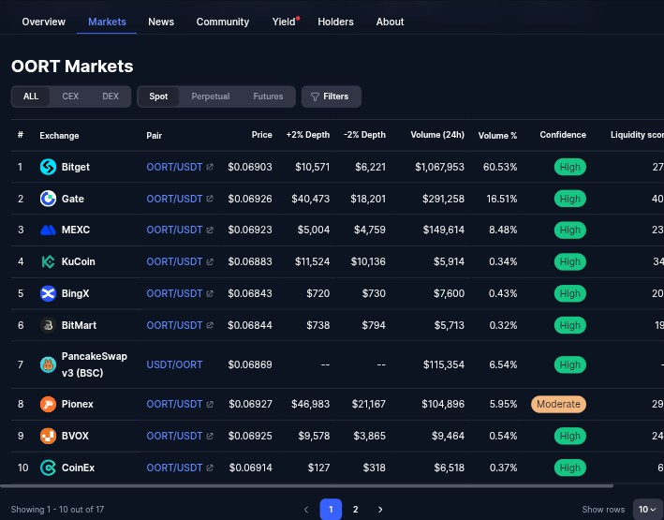The width and height of the screenshot is (664, 520).
Task: Sort by Price column header
Action: click(261, 135)
